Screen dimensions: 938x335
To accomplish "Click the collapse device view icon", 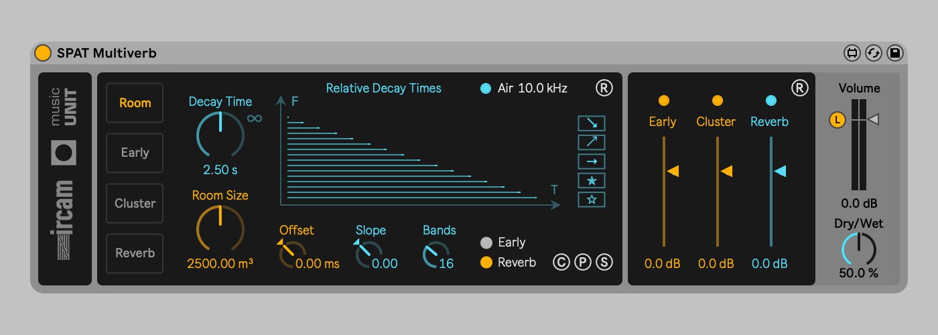I will pyautogui.click(x=852, y=54).
